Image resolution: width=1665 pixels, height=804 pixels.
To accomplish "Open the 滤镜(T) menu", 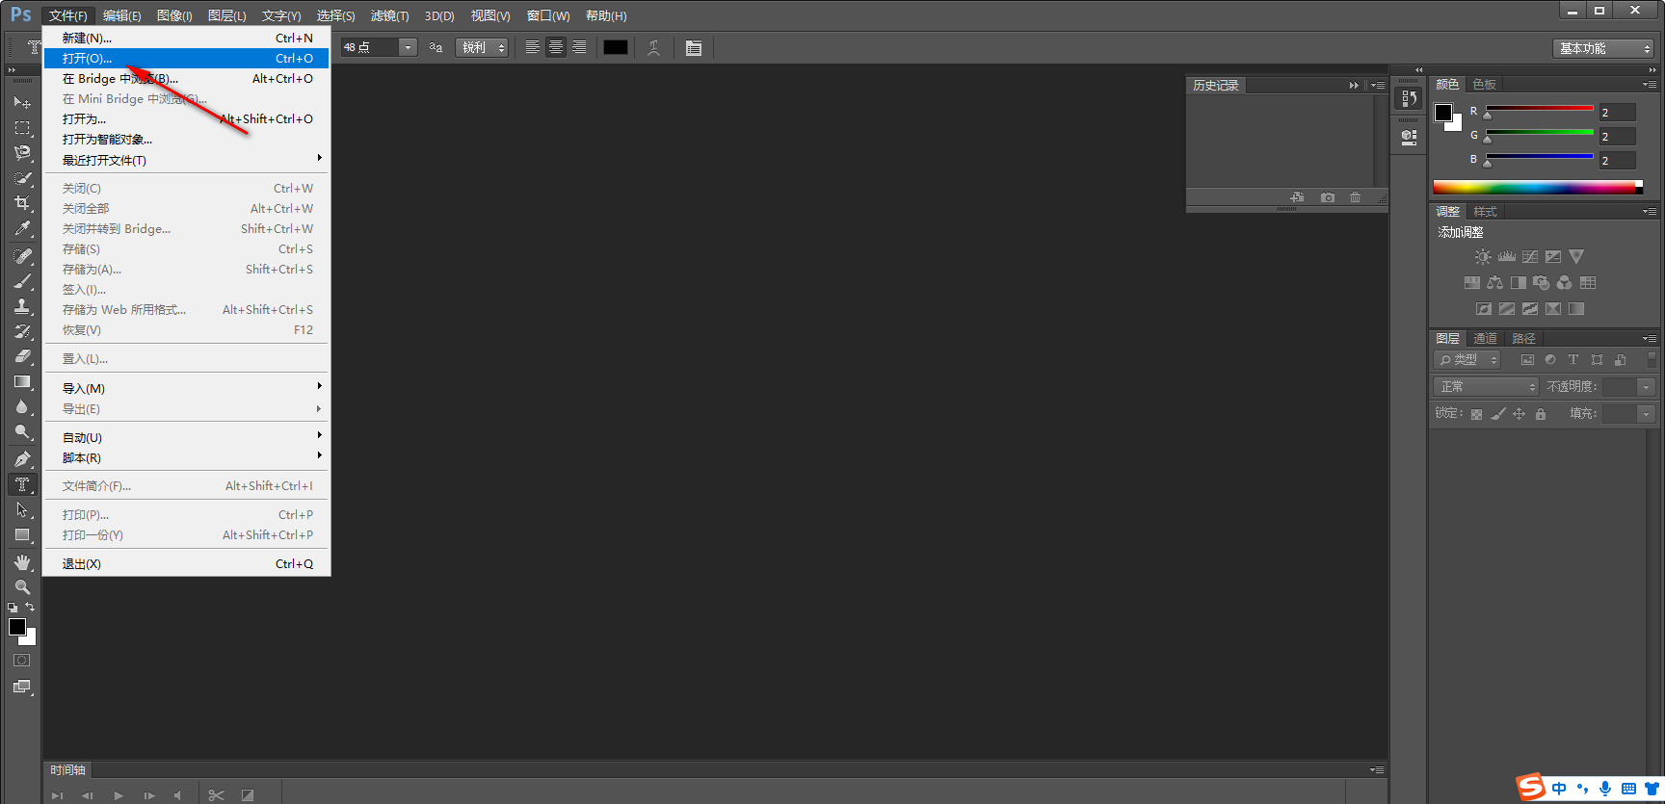I will tap(390, 16).
